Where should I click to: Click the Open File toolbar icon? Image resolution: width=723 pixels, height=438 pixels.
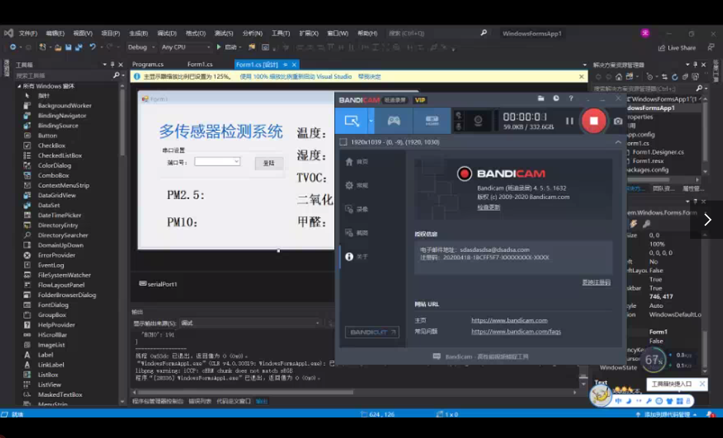tap(58, 47)
